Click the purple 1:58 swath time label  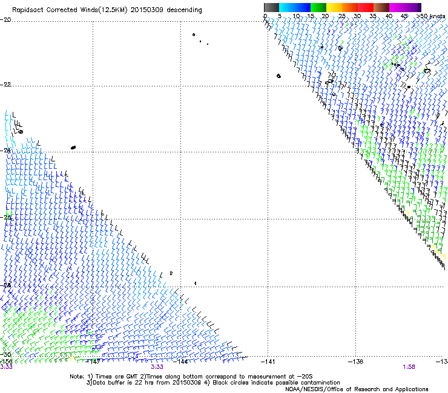(409, 367)
